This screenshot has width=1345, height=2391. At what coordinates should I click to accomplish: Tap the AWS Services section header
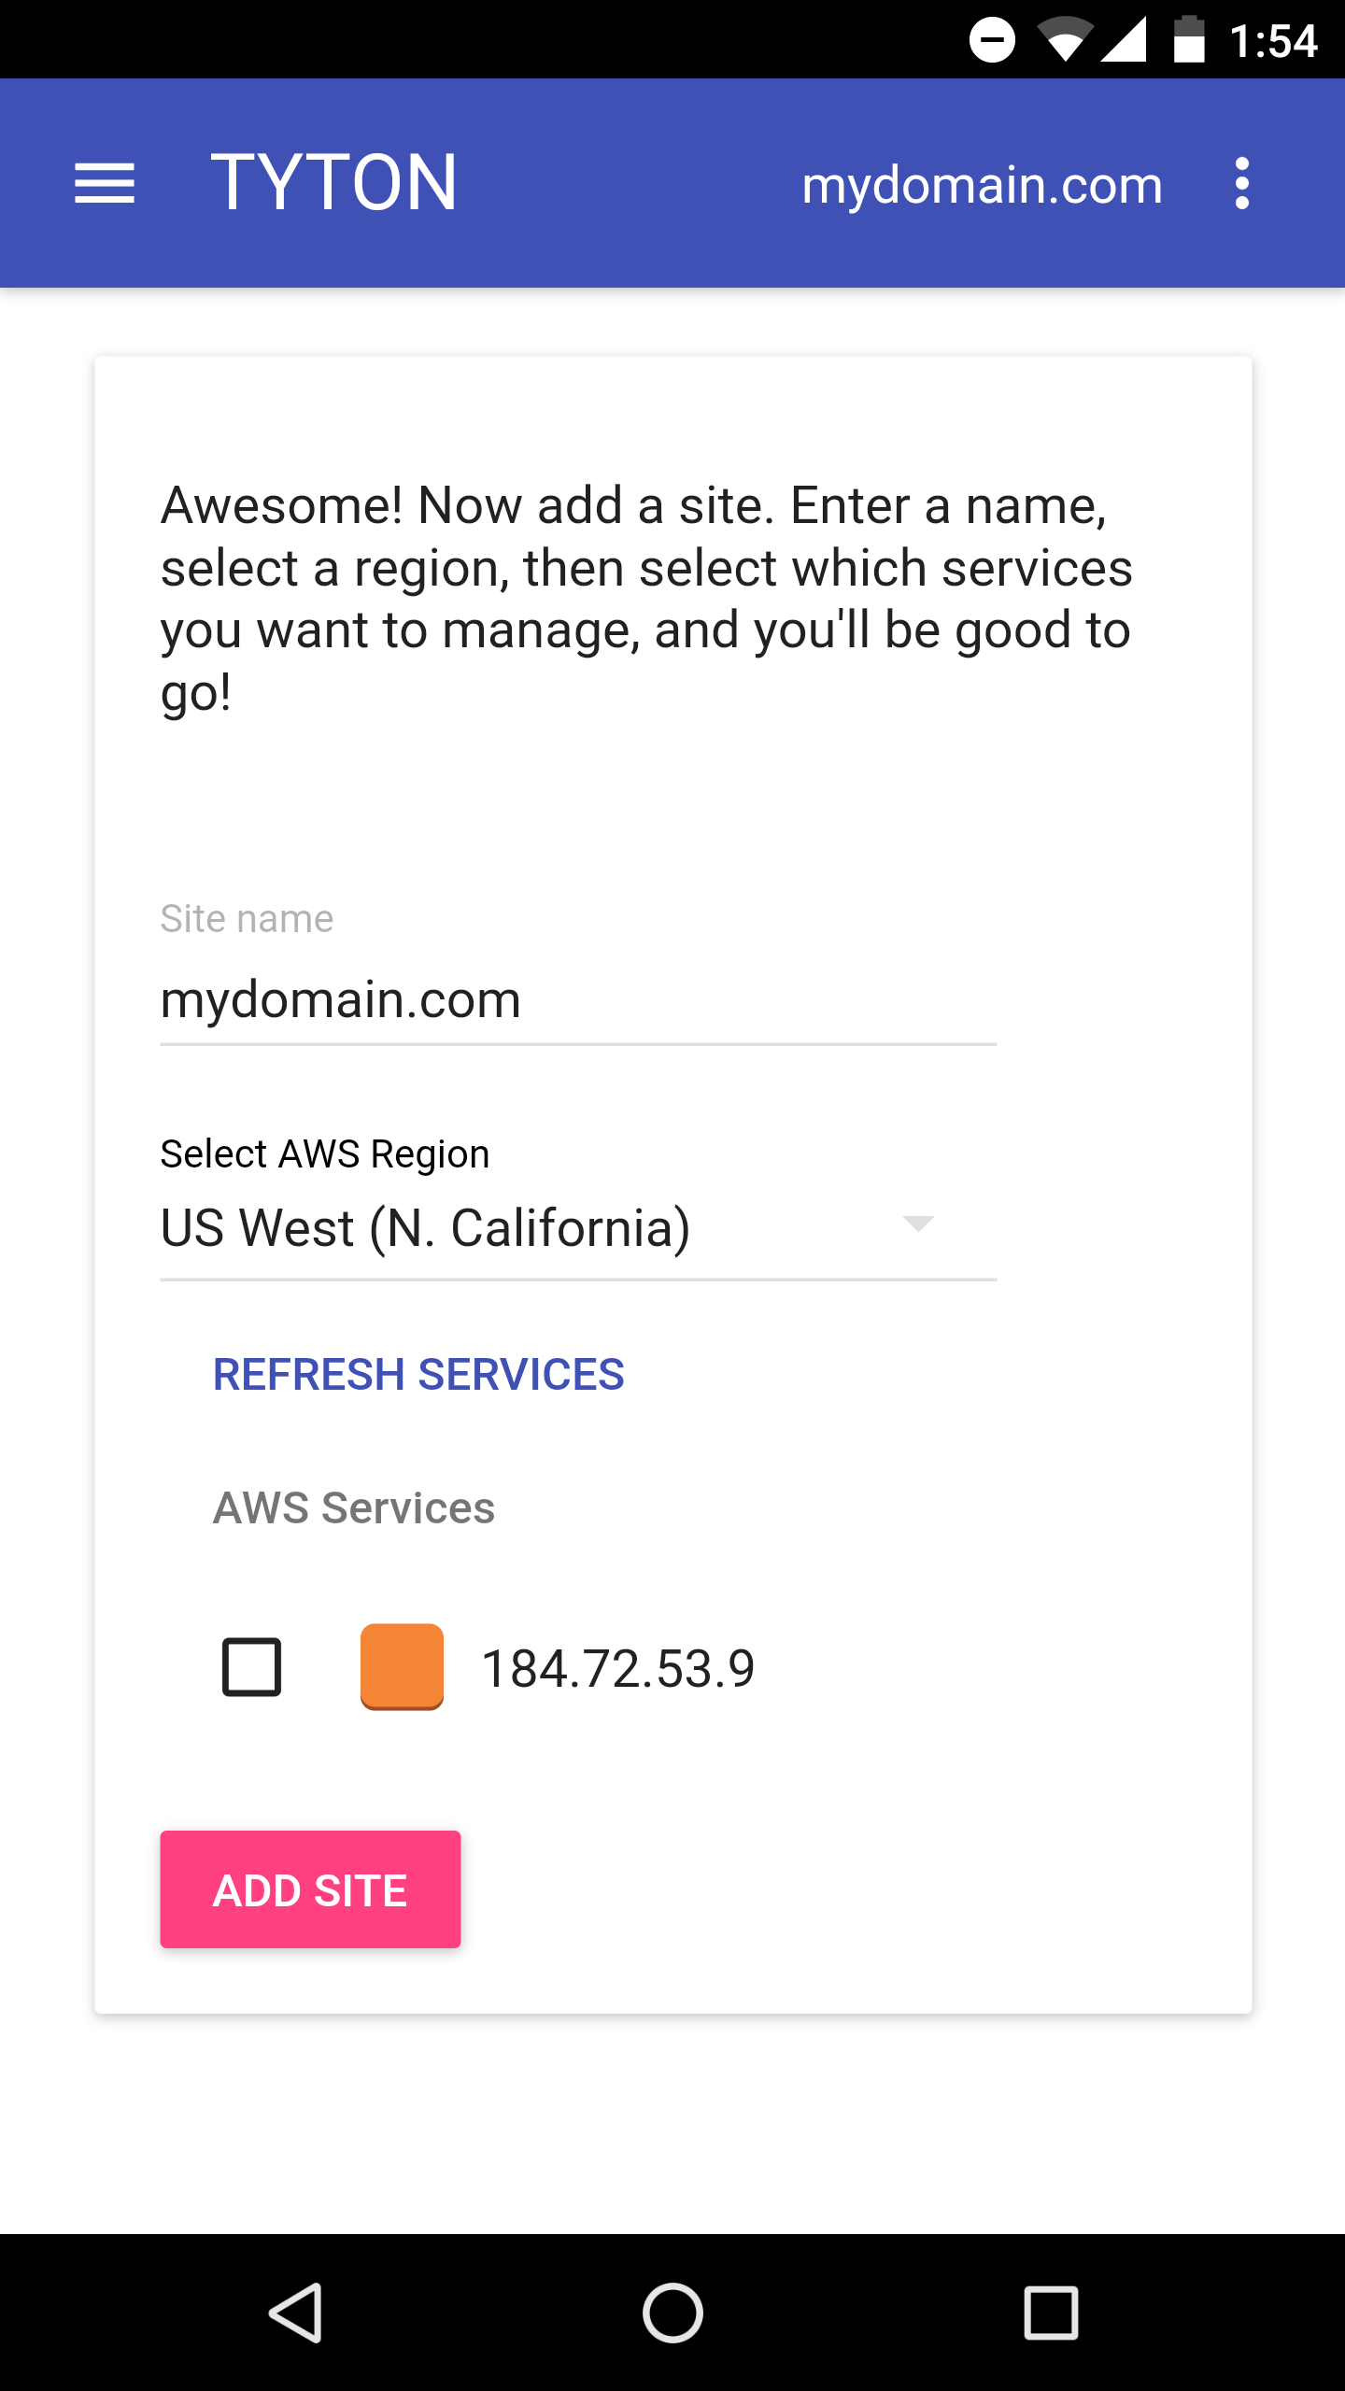click(354, 1507)
